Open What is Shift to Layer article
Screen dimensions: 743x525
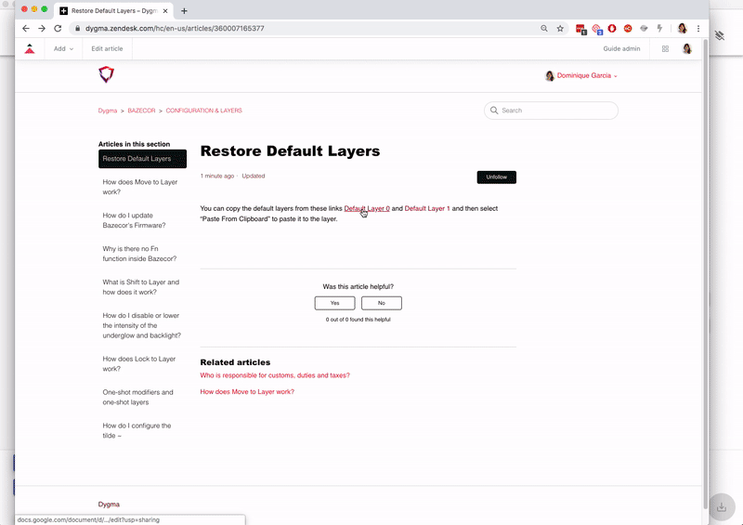[x=141, y=287]
